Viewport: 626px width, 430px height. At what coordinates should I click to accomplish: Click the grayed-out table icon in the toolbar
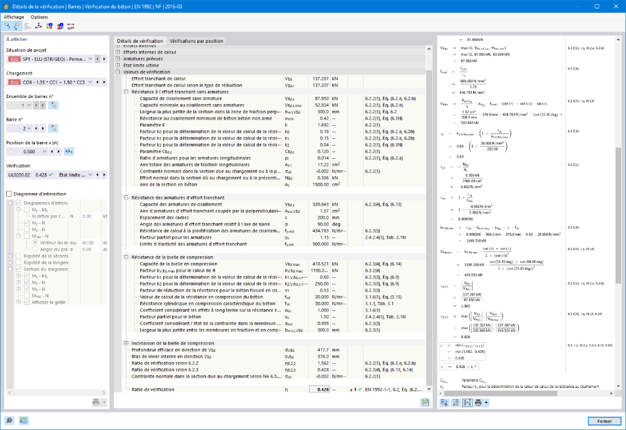(x=28, y=26)
